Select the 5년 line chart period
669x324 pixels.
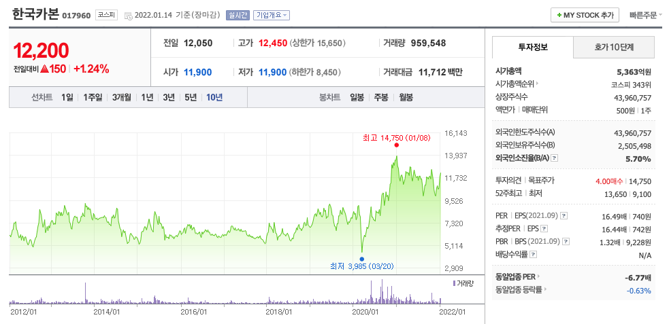tap(191, 97)
